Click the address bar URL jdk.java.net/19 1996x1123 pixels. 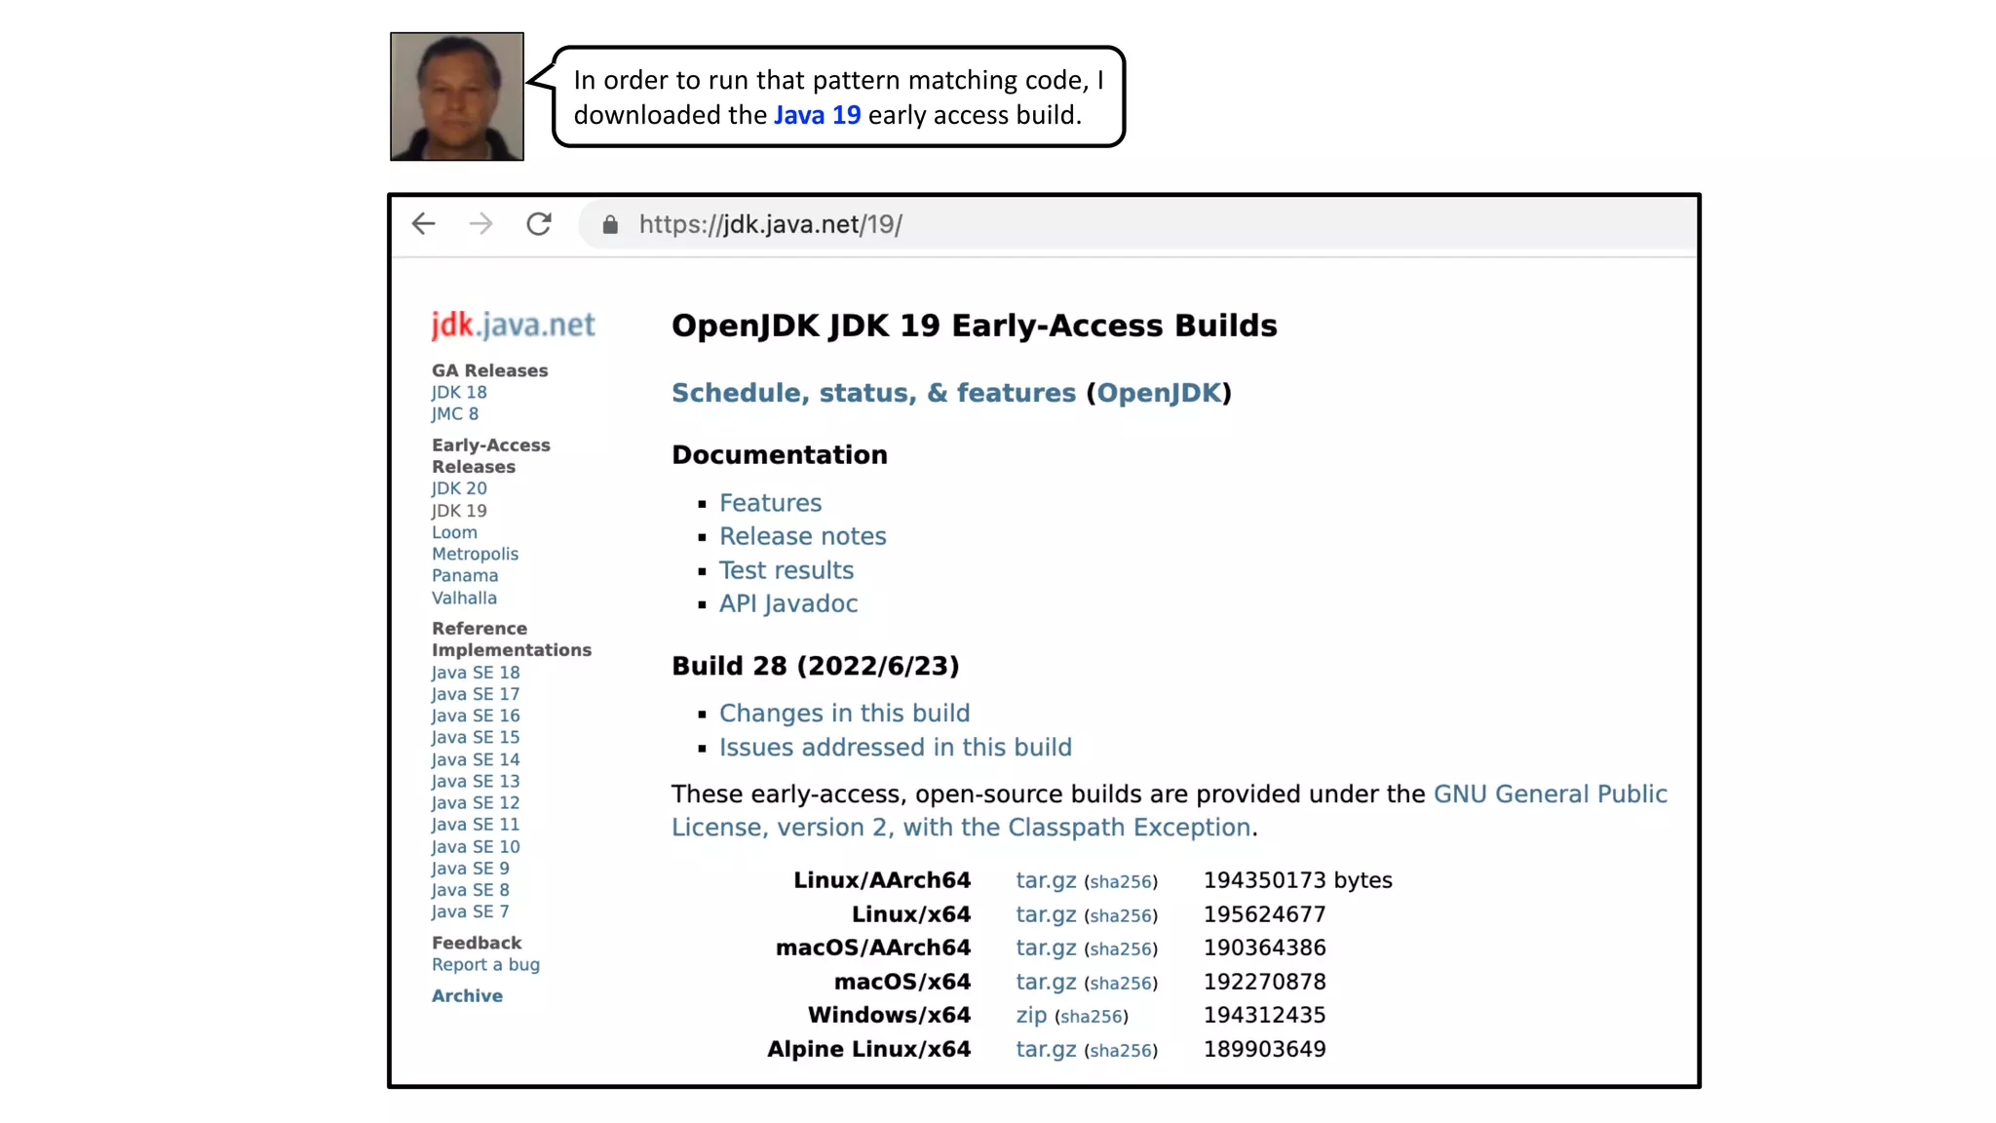770,224
